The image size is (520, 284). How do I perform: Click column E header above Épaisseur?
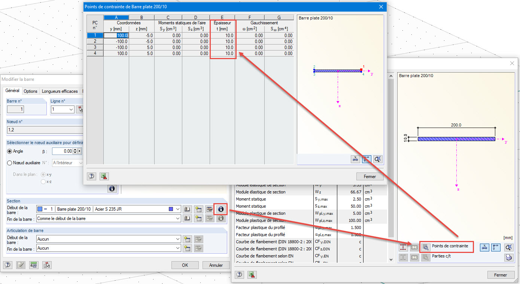222,17
